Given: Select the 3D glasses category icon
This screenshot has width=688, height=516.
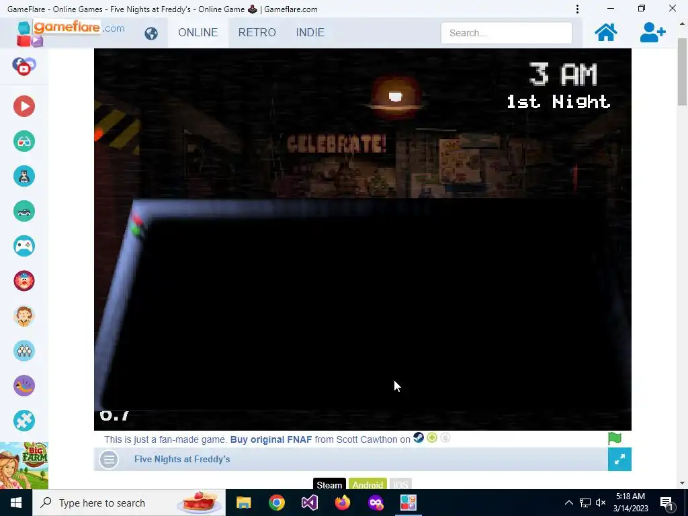Looking at the screenshot, I should pyautogui.click(x=24, y=141).
